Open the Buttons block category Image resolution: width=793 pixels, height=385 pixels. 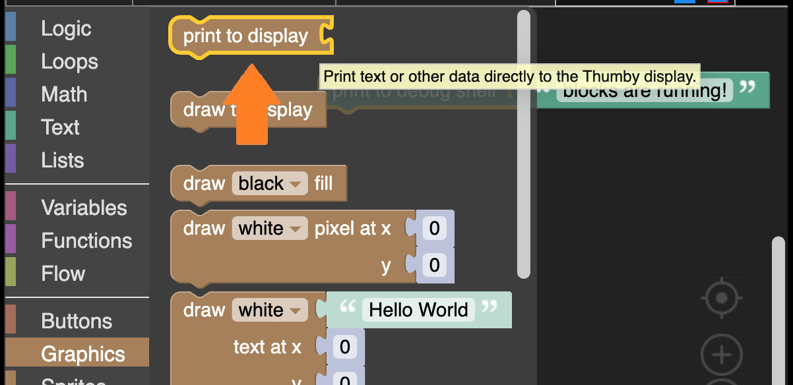pos(77,321)
